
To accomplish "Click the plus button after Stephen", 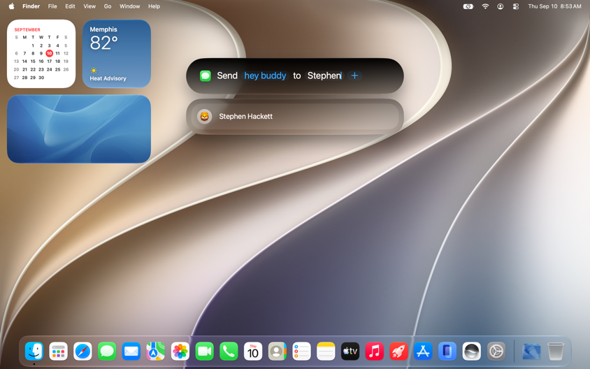I will point(354,75).
